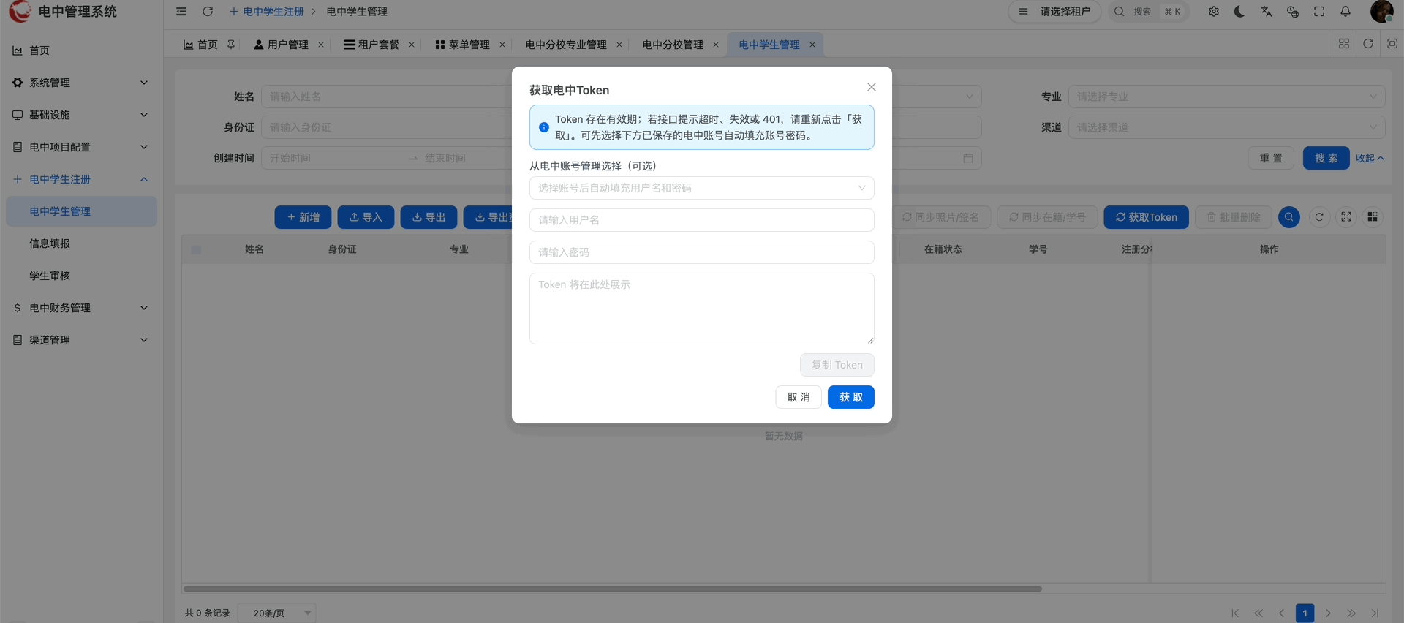The image size is (1404, 623).
Task: Switch to the 菜单管理 tab
Action: click(x=462, y=45)
